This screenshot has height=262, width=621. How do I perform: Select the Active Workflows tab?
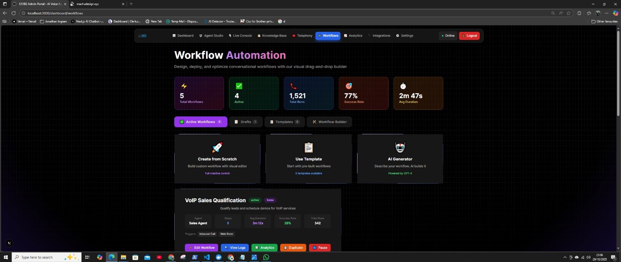pos(201,122)
